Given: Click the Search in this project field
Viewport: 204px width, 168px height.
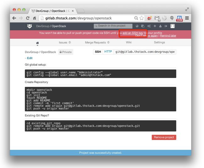Looking at the screenshot, I should tap(113, 26).
